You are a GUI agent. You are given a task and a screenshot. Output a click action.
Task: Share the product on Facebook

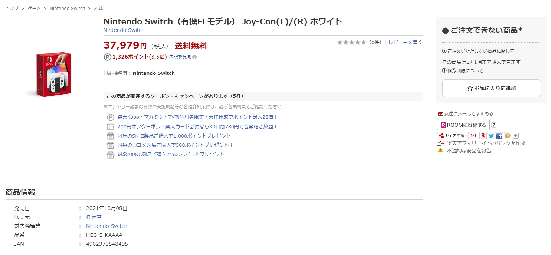[499, 136]
